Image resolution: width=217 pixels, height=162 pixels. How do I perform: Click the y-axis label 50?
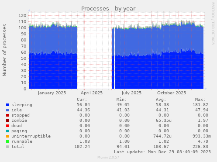click(x=24, y=59)
